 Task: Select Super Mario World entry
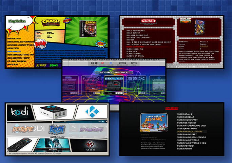point(188,140)
